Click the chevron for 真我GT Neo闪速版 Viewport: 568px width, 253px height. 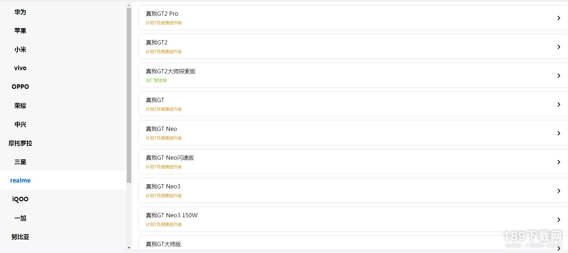pos(559,162)
